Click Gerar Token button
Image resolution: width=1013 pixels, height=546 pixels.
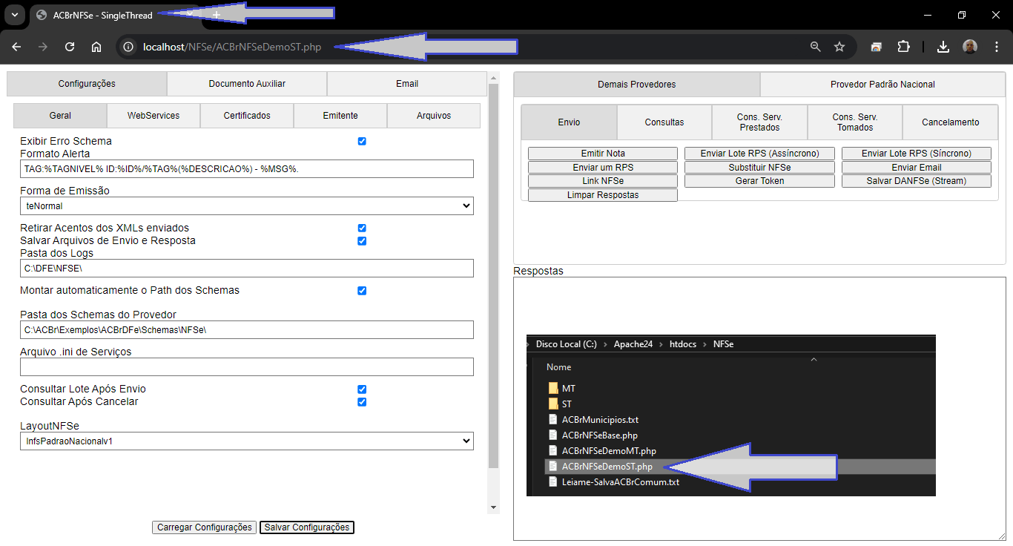759,181
